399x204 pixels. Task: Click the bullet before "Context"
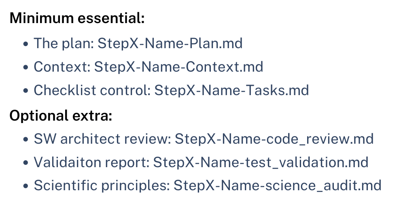tap(25, 67)
